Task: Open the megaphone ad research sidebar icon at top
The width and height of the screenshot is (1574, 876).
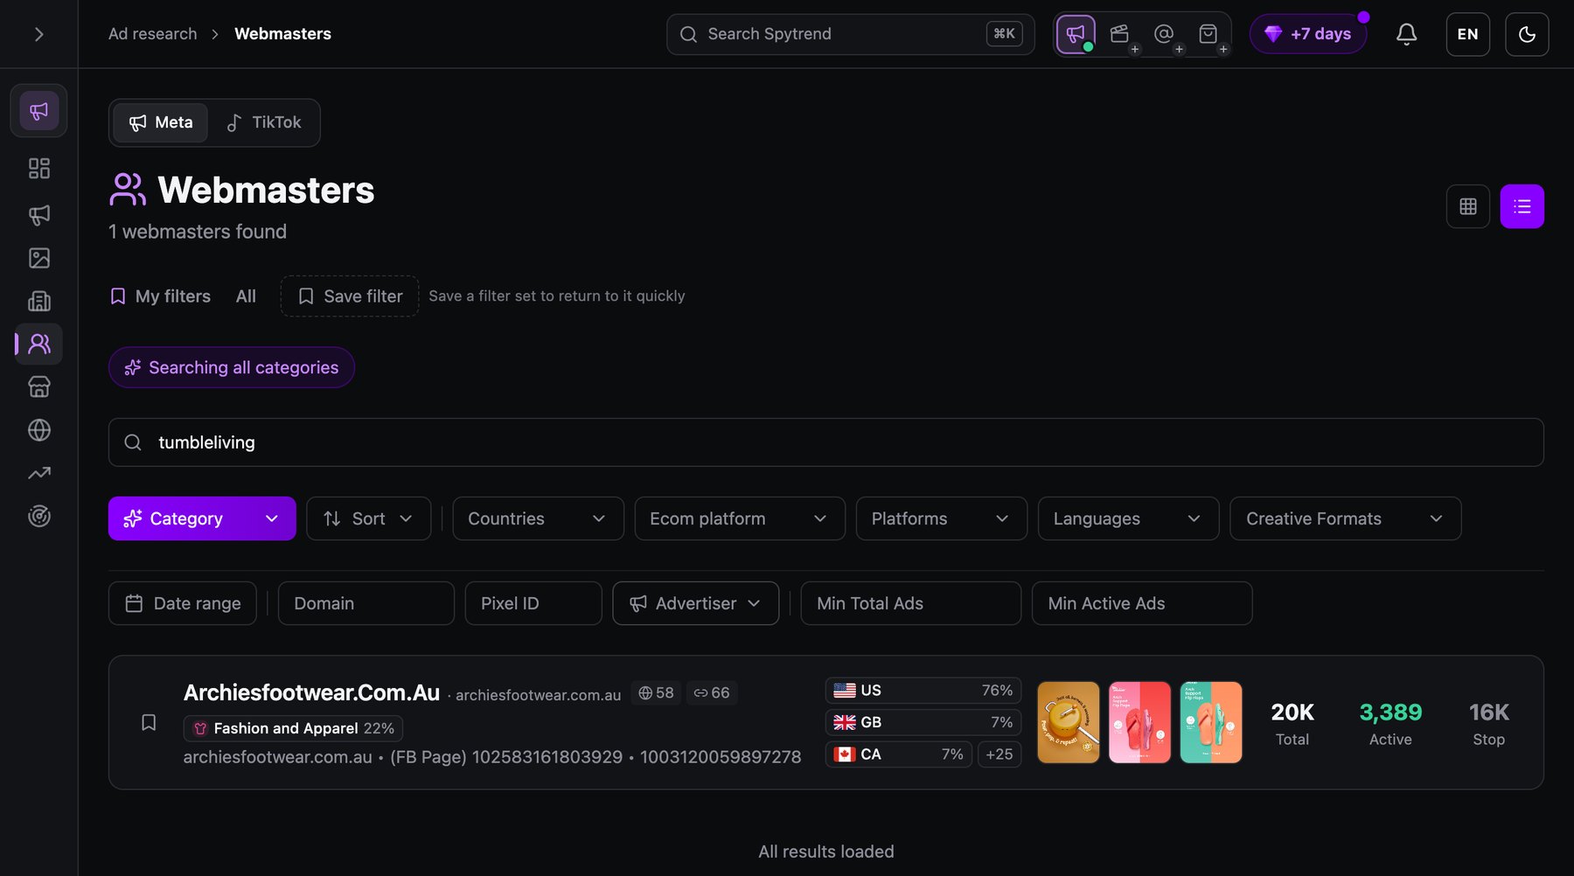Action: pyautogui.click(x=38, y=111)
